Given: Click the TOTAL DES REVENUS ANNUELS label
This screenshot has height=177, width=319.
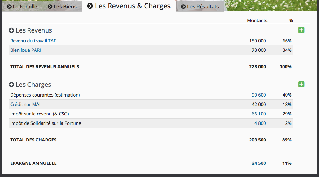Looking at the screenshot, I should (44, 67).
